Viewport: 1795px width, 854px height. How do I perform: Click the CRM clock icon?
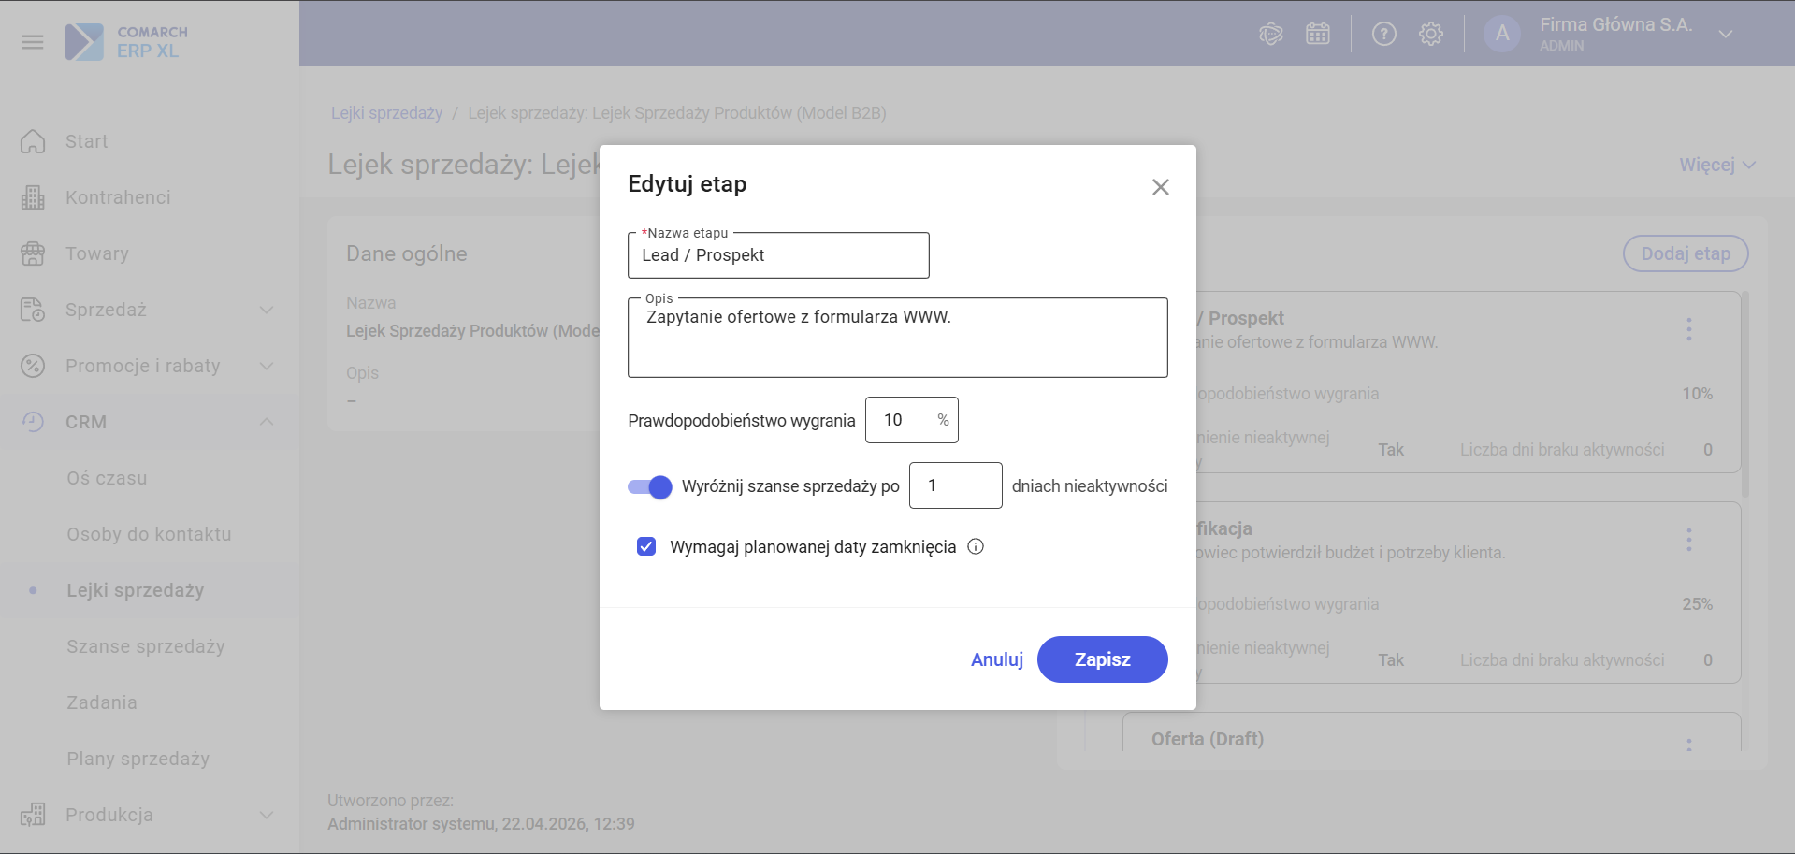33,422
